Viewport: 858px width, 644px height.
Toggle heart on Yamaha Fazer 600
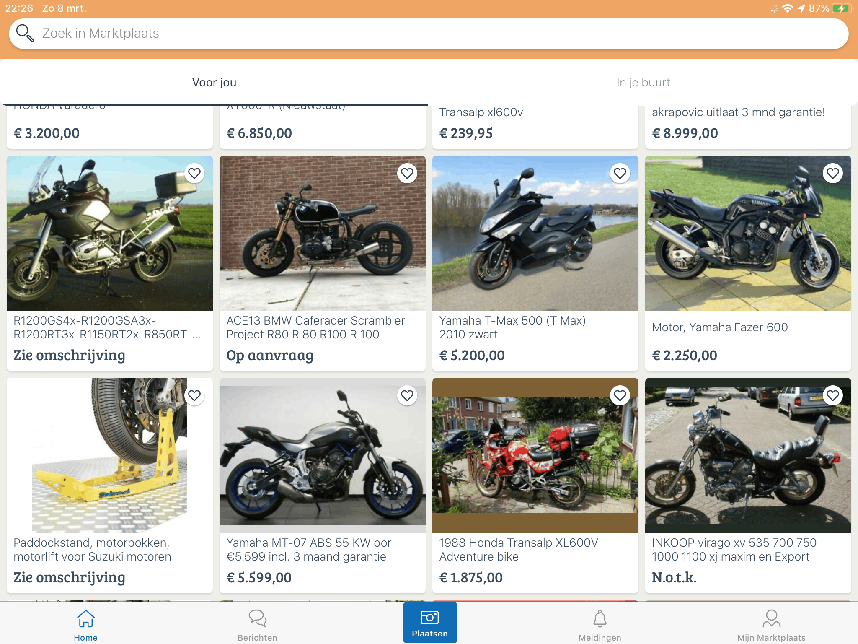click(832, 173)
